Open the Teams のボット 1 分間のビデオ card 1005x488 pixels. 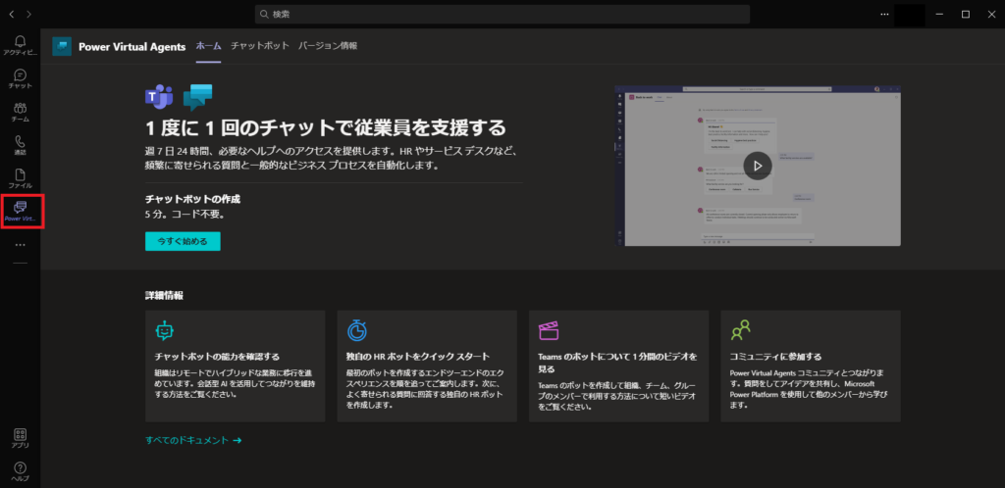click(x=618, y=366)
